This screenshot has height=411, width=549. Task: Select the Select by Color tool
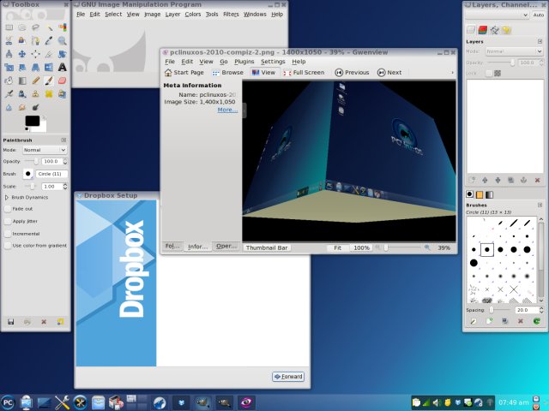63,27
